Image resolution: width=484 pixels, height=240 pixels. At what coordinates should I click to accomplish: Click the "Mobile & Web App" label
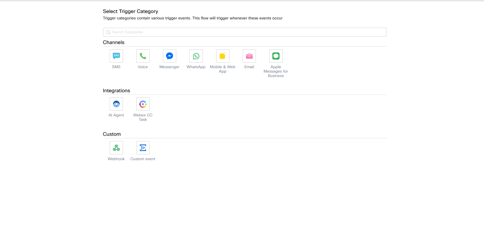222,69
